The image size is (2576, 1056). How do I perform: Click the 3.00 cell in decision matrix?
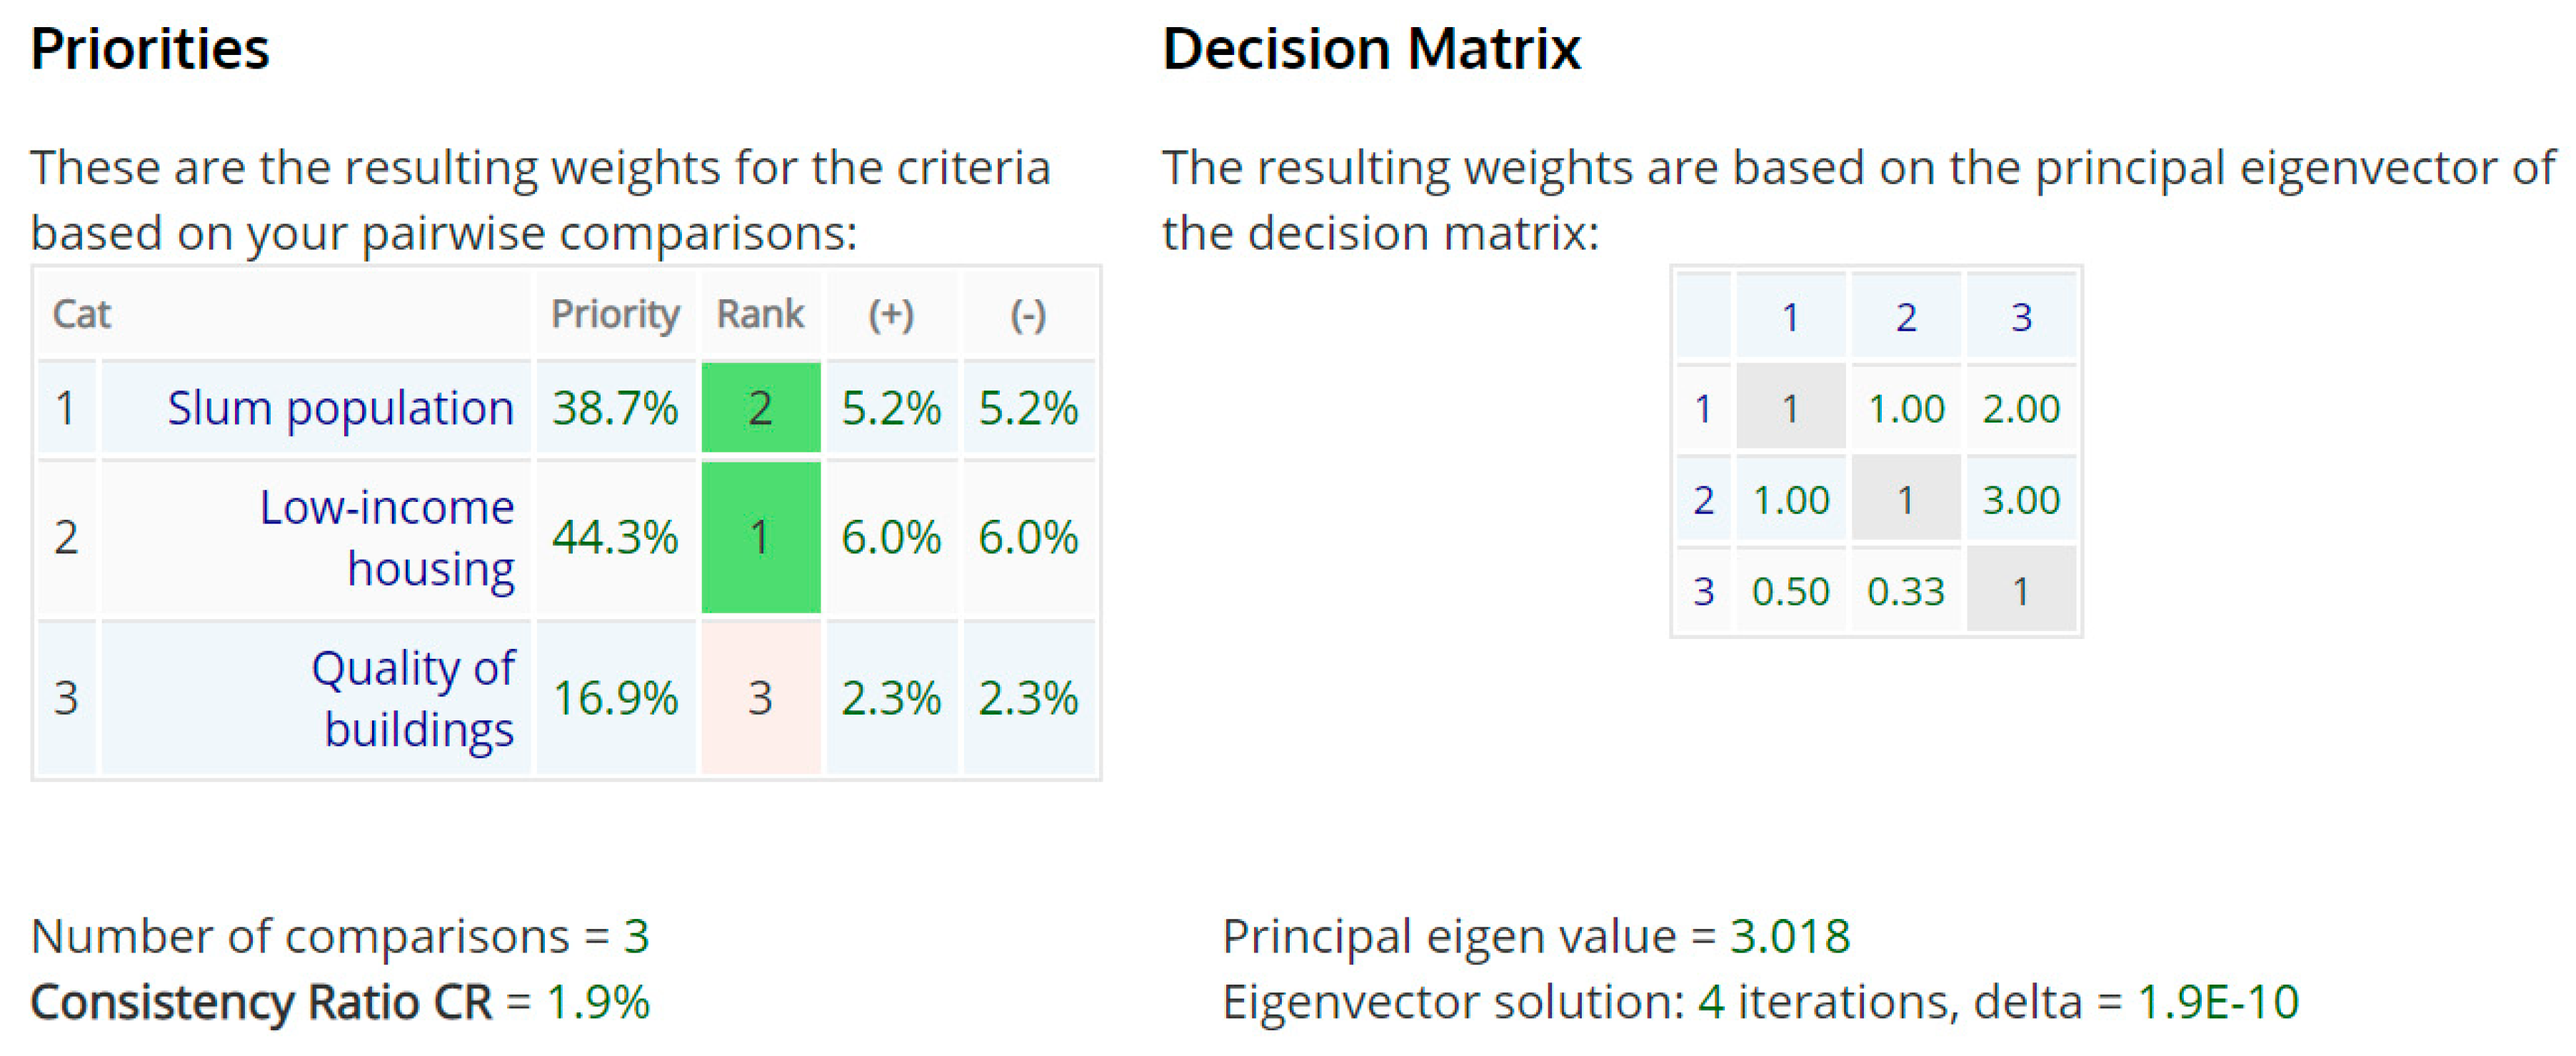click(x=2021, y=499)
